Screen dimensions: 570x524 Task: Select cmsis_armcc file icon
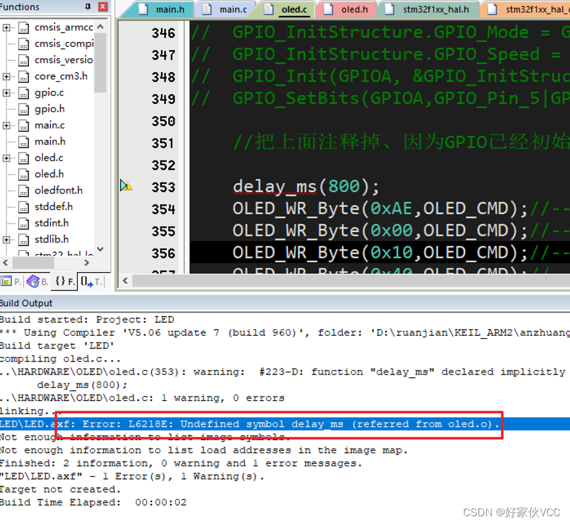click(x=24, y=28)
